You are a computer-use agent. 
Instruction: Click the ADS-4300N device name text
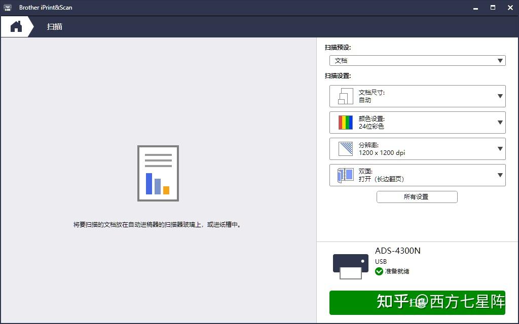(398, 251)
